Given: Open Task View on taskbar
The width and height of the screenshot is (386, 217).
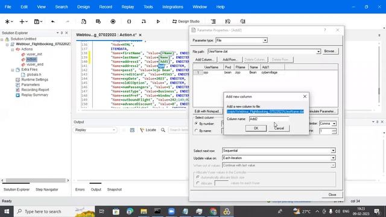Looking at the screenshot, I should pyautogui.click(x=102, y=212).
